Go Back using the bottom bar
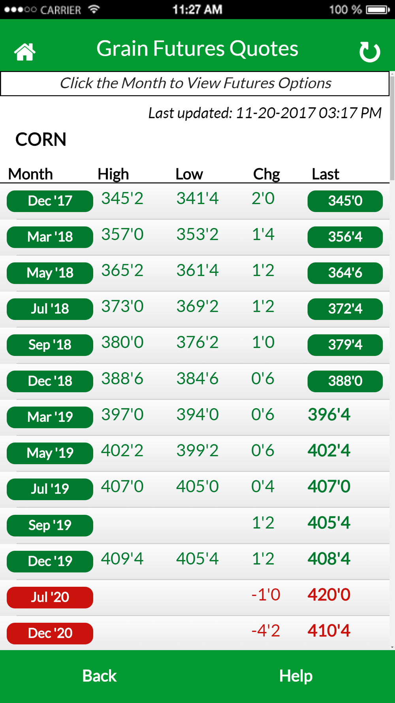Viewport: 395px width, 703px height. 99,676
